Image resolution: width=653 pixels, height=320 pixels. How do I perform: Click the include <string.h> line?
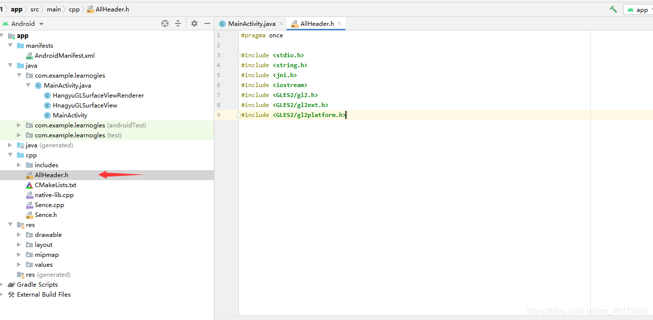(x=274, y=65)
